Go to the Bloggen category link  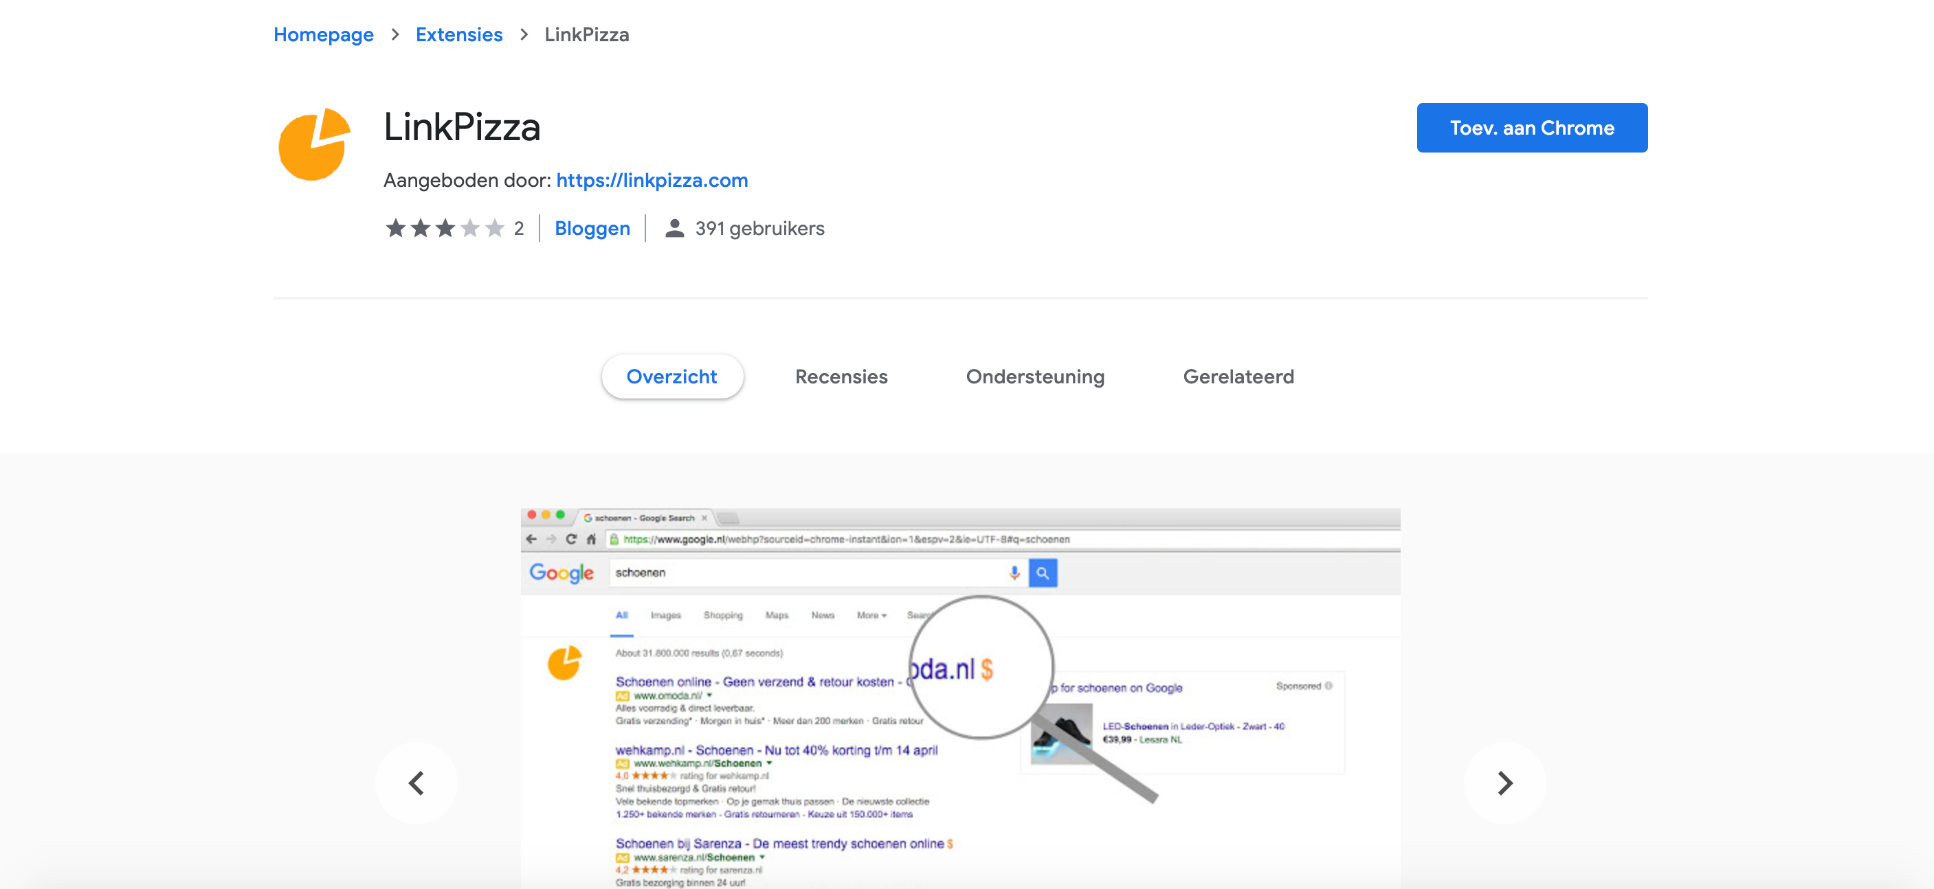[592, 228]
